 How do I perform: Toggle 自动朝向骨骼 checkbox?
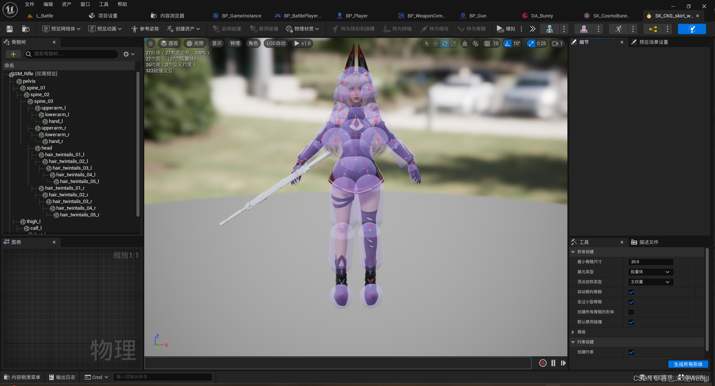tap(631, 292)
